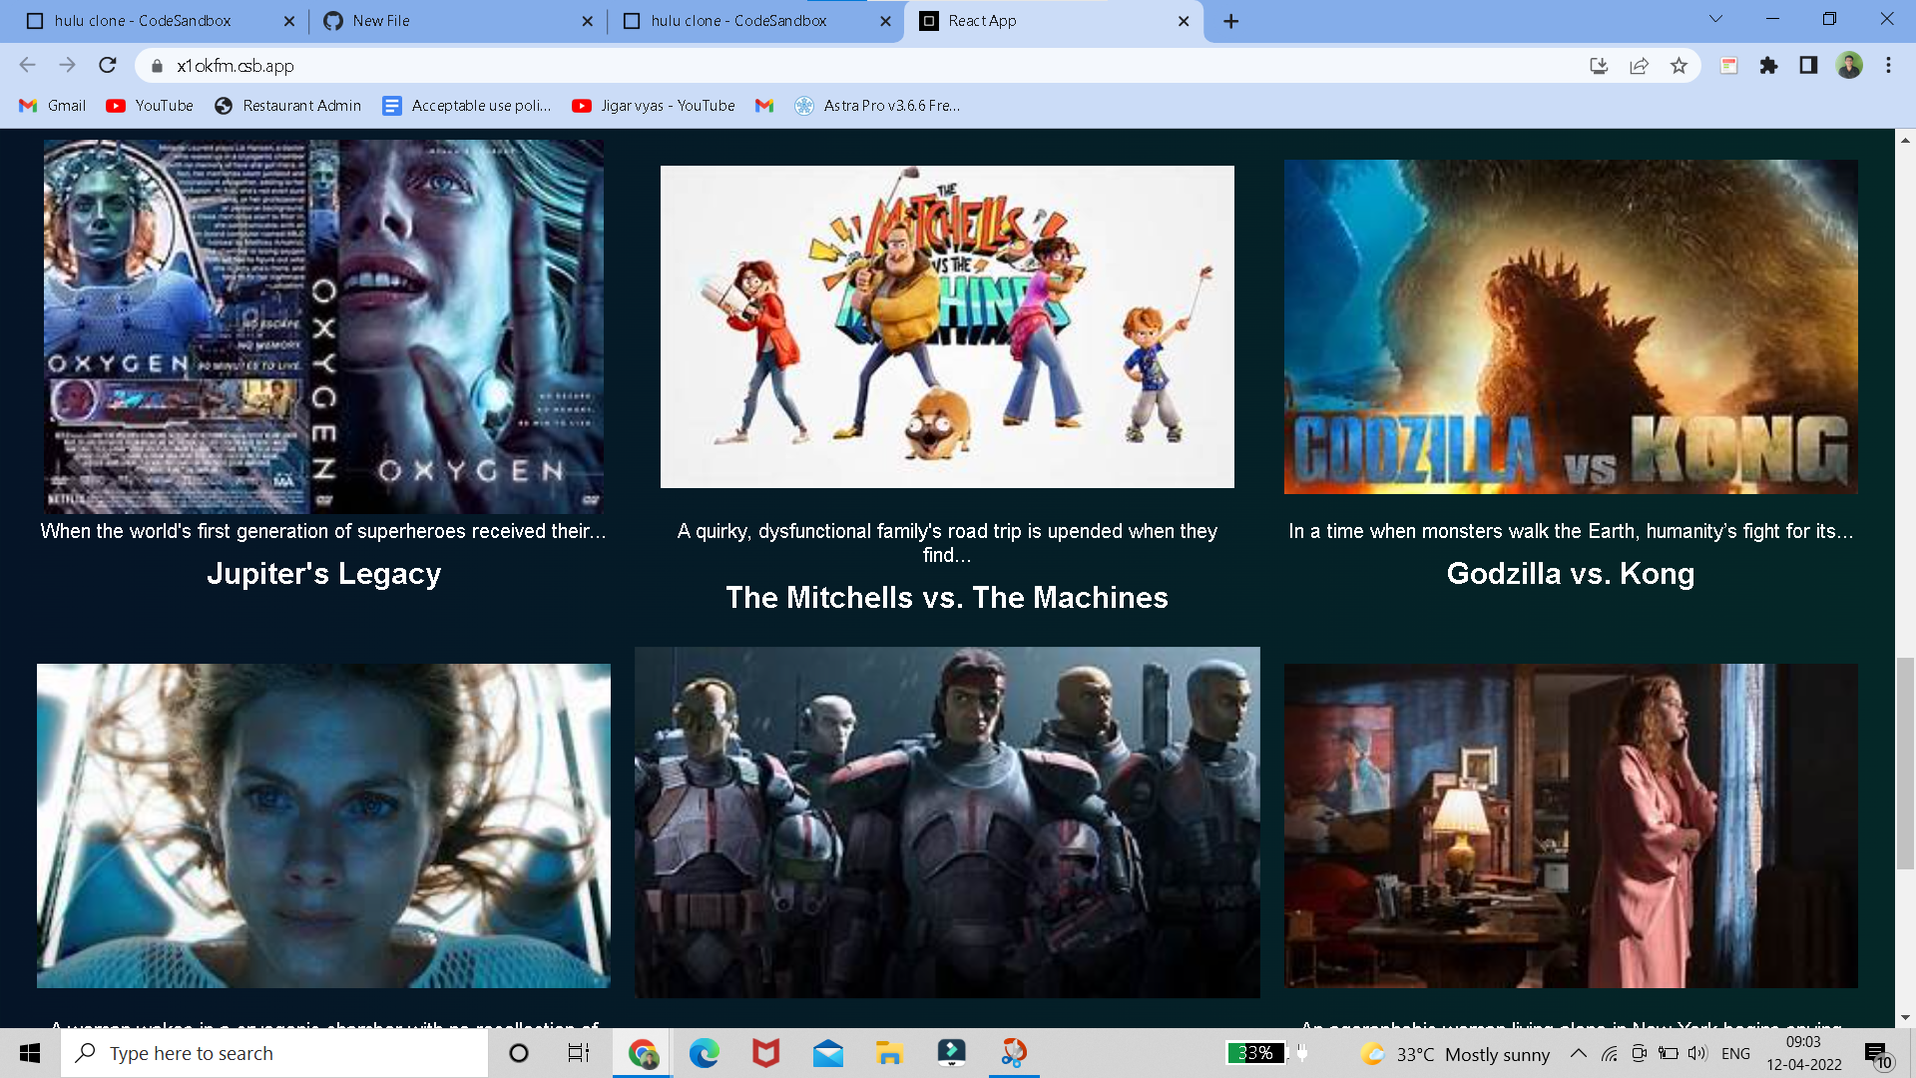This screenshot has width=1916, height=1078.
Task: Open the Extensions puzzle icon
Action: click(1768, 66)
